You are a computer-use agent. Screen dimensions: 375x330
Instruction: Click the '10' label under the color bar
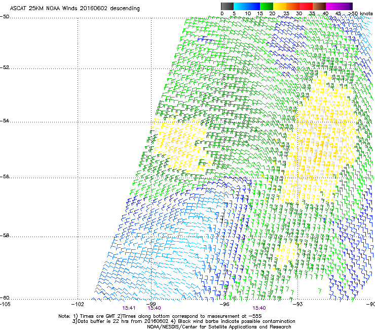248,14
